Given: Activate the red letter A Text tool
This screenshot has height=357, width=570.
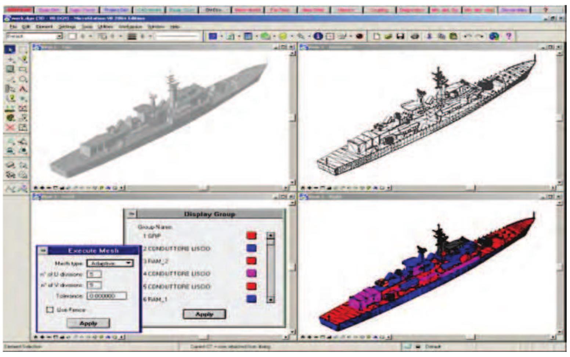Looking at the screenshot, I should [23, 89].
